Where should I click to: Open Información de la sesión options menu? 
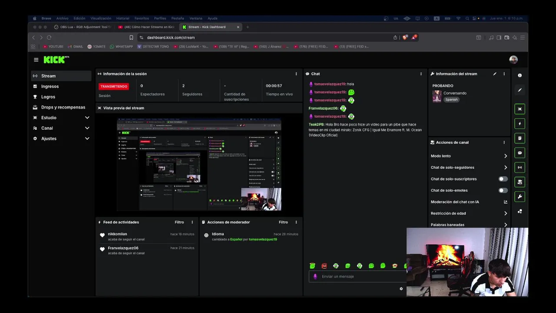(296, 74)
